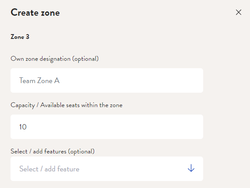This screenshot has width=250, height=188.
Task: Click the number 10 in capacity field
Action: (23, 127)
